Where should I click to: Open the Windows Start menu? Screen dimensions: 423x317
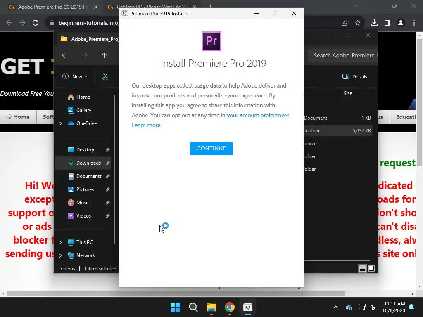(175, 307)
